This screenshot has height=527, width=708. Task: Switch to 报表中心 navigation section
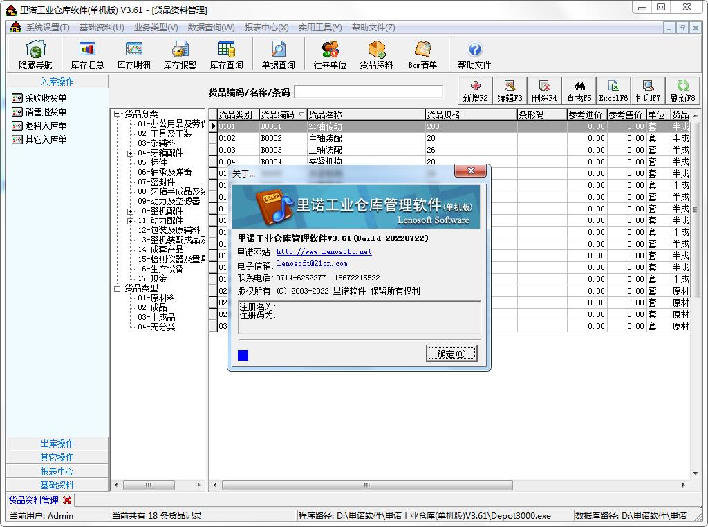(57, 471)
